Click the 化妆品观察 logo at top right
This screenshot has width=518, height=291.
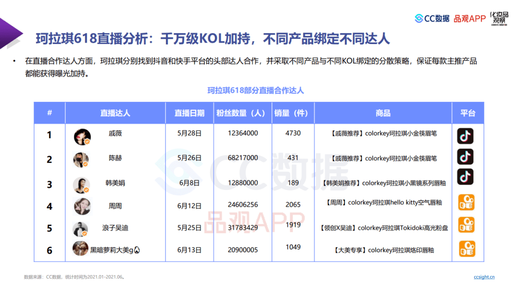coord(499,19)
